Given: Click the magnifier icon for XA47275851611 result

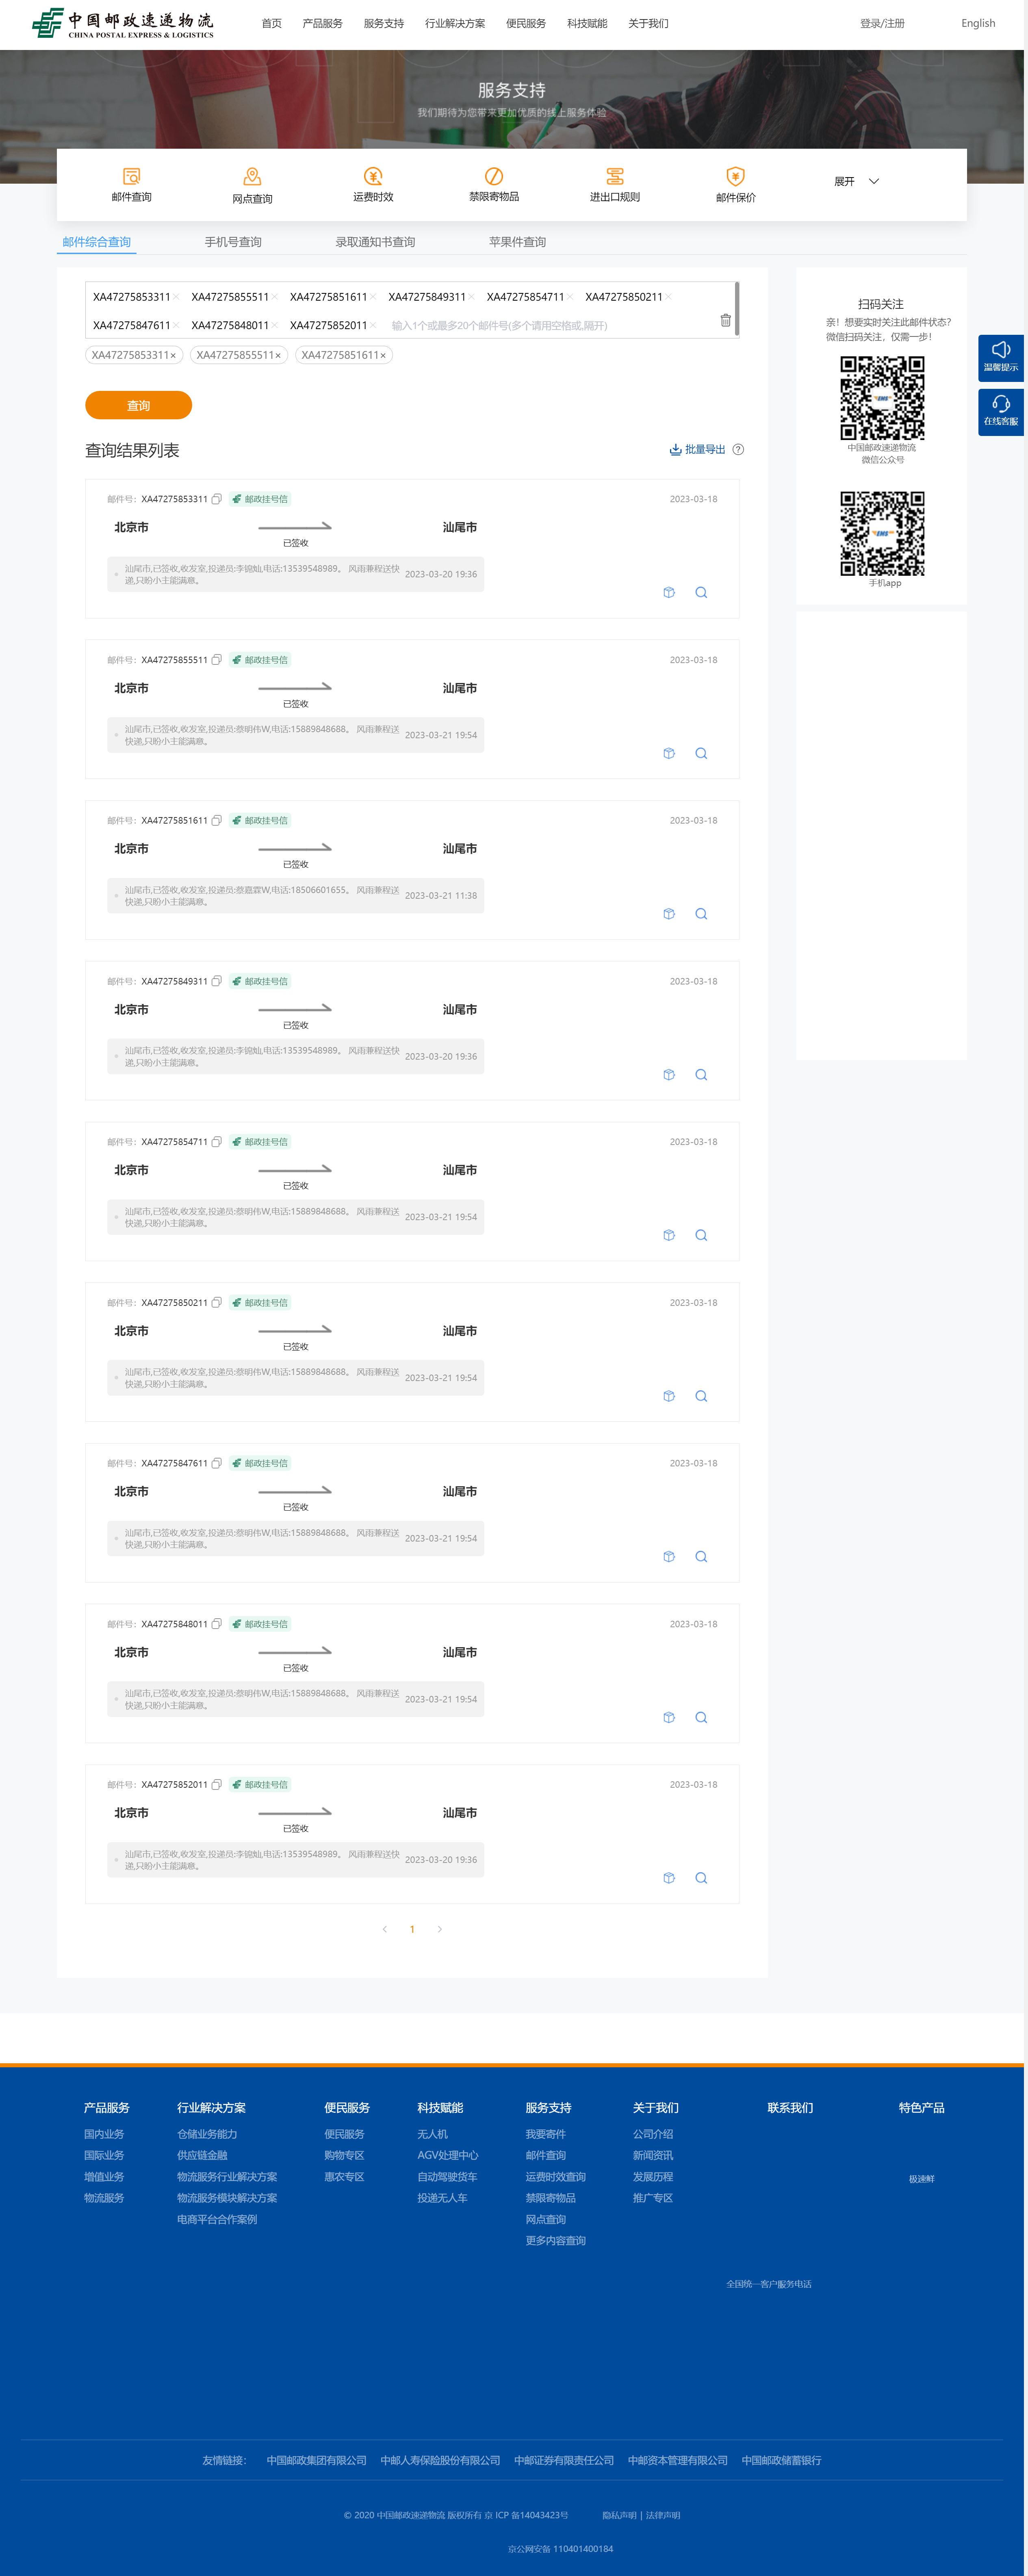Looking at the screenshot, I should pos(701,914).
